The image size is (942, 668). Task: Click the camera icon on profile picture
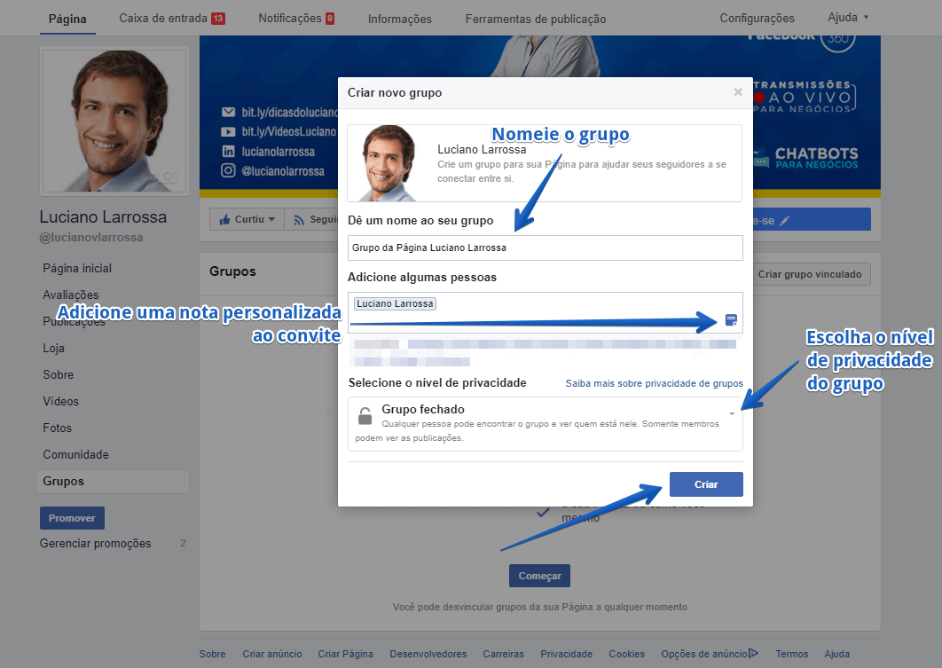coord(169,176)
